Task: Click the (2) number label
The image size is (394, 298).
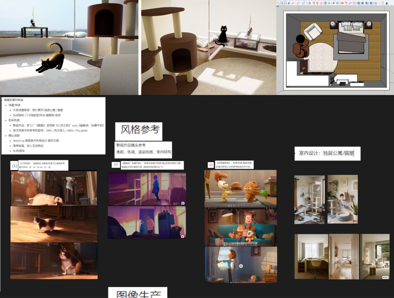Action: point(116,165)
